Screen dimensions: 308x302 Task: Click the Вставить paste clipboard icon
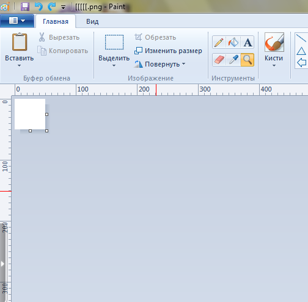point(20,41)
